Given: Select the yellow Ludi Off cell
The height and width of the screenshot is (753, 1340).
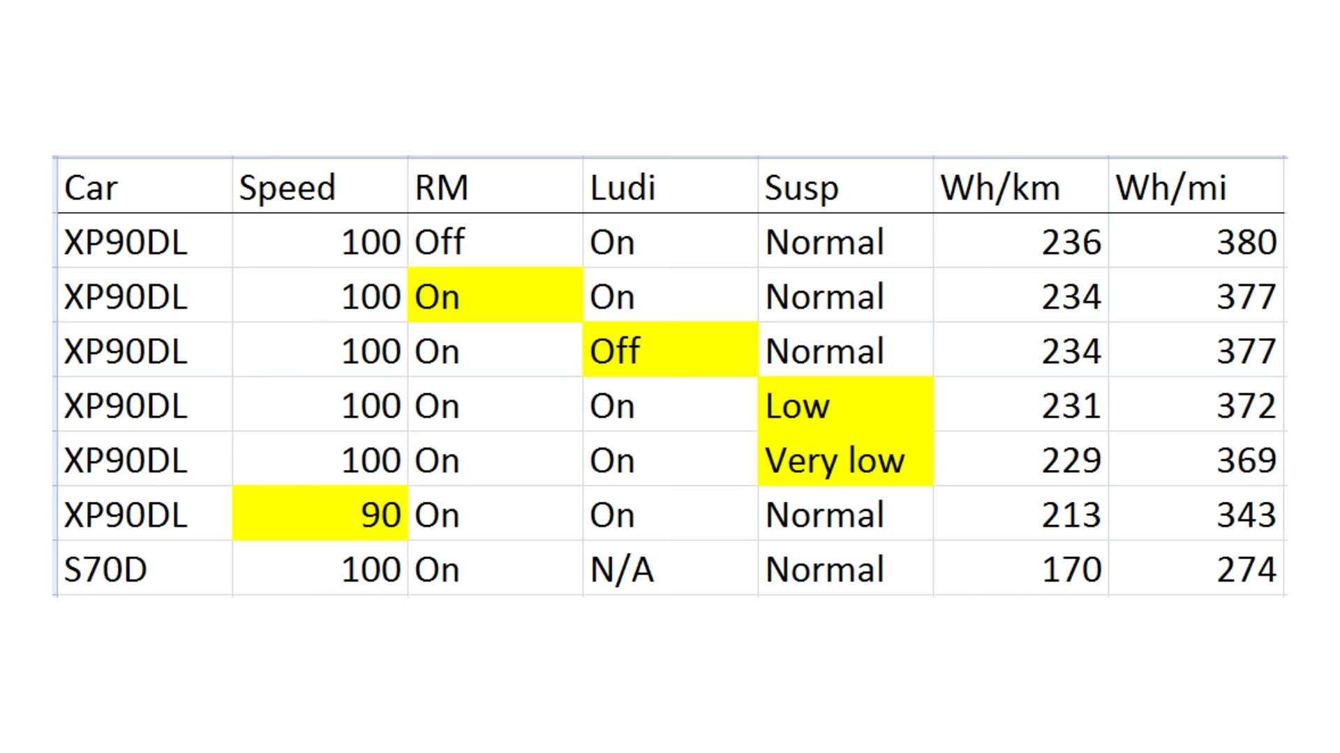Looking at the screenshot, I should pyautogui.click(x=670, y=349).
